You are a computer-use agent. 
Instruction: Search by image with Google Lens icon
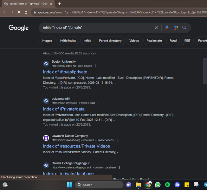pos(176,28)
